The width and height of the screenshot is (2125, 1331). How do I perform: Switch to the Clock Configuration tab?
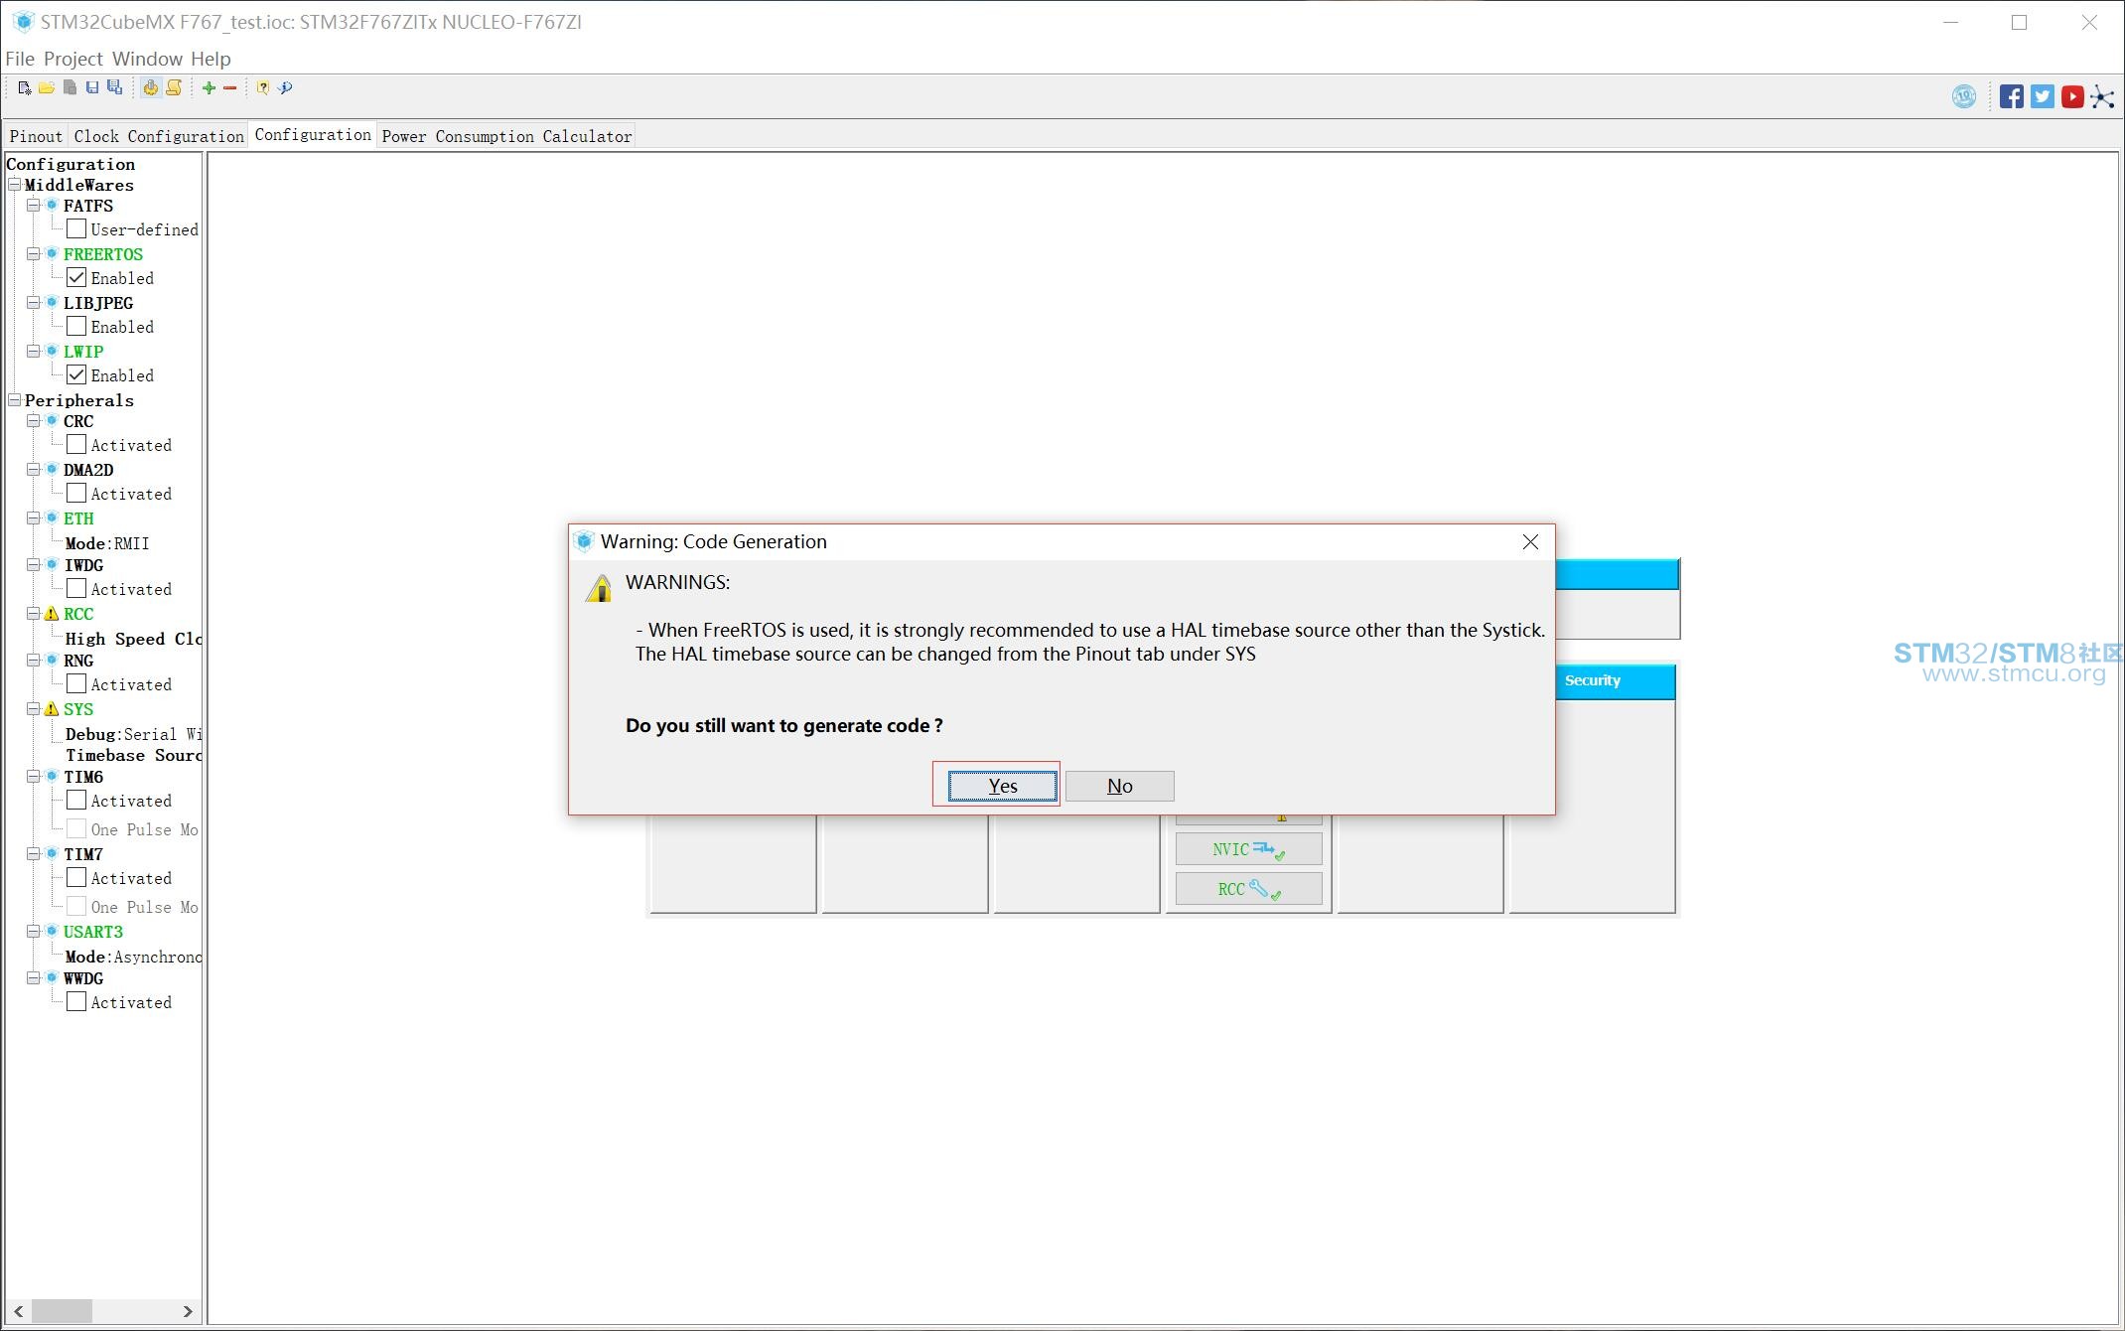coord(159,136)
